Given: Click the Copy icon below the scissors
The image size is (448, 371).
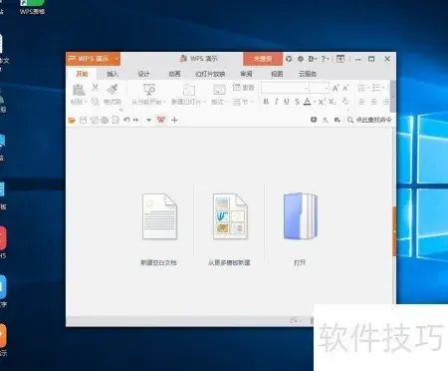Looking at the screenshot, I should (x=96, y=102).
